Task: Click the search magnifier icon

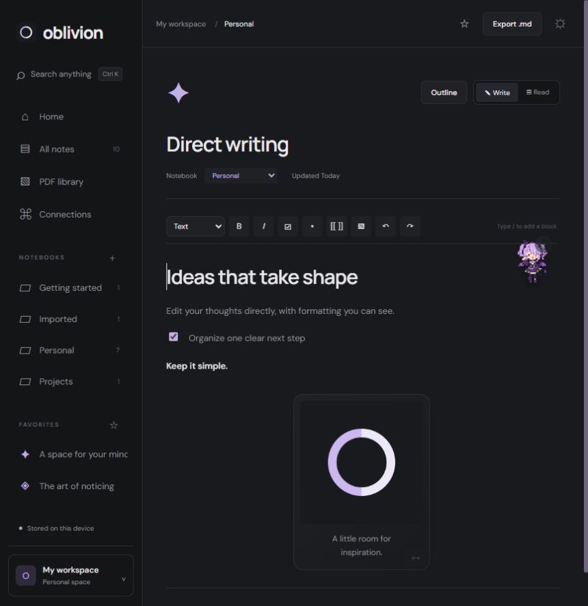Action: (21, 75)
